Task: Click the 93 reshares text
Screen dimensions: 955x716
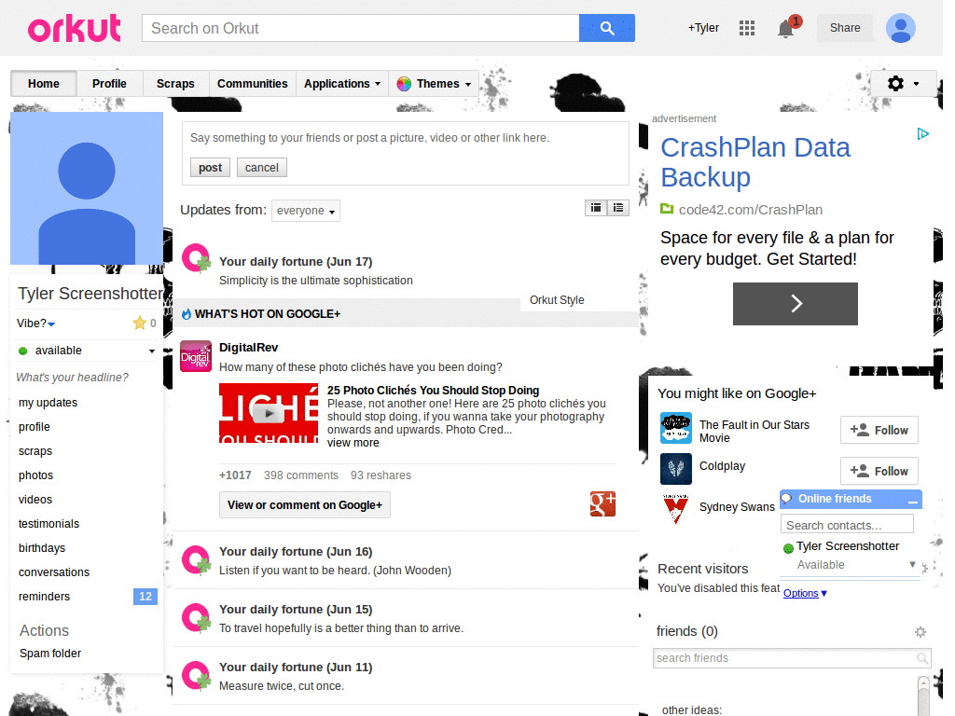Action: pyautogui.click(x=381, y=475)
